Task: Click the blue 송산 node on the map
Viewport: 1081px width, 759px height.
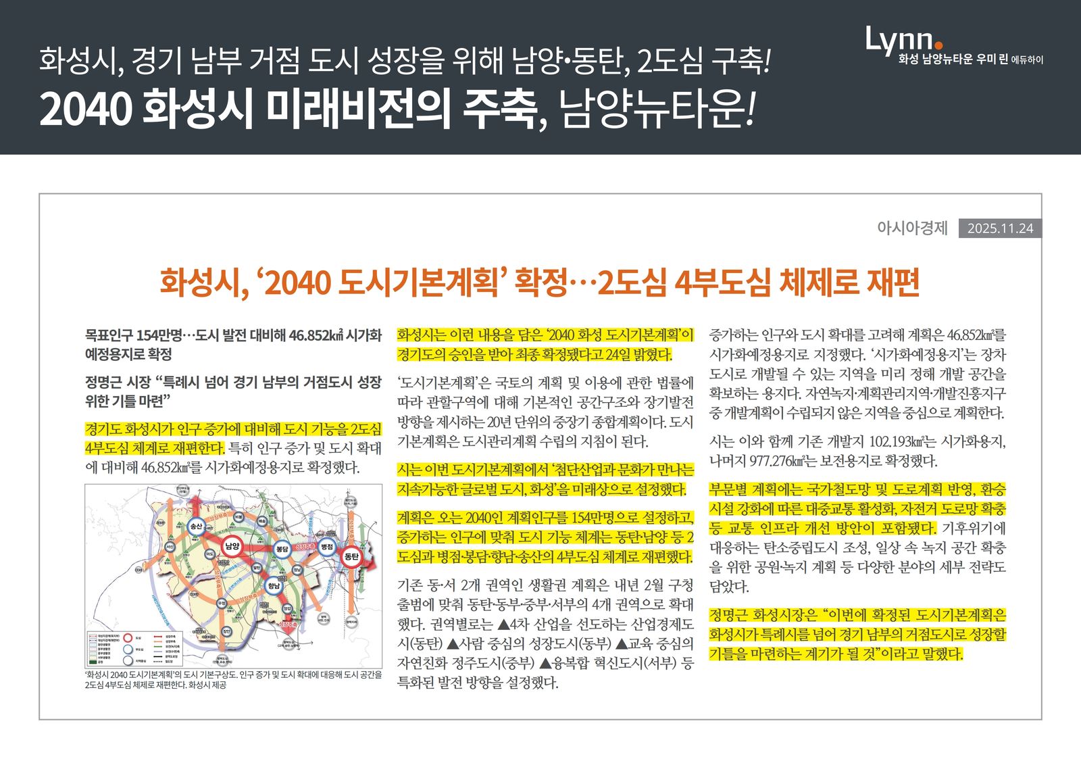Action: tap(196, 526)
